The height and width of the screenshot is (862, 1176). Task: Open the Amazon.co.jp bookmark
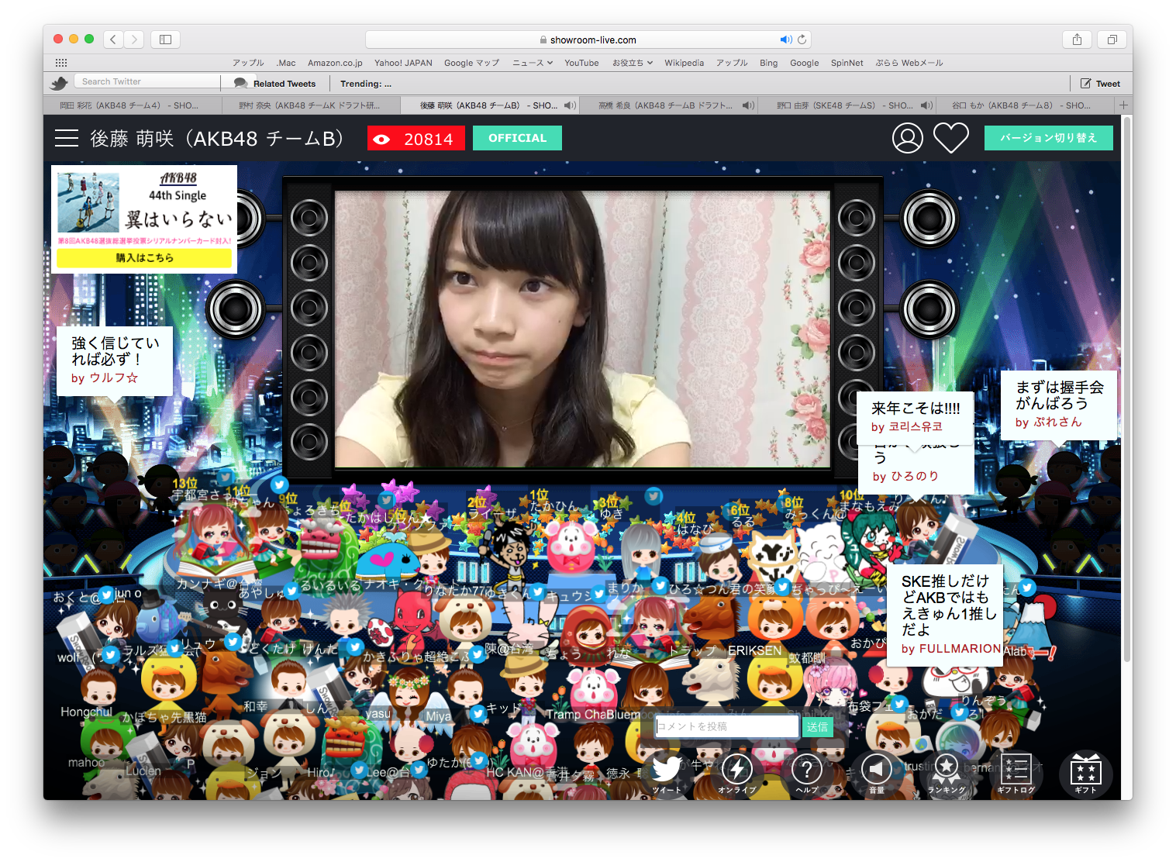[335, 63]
